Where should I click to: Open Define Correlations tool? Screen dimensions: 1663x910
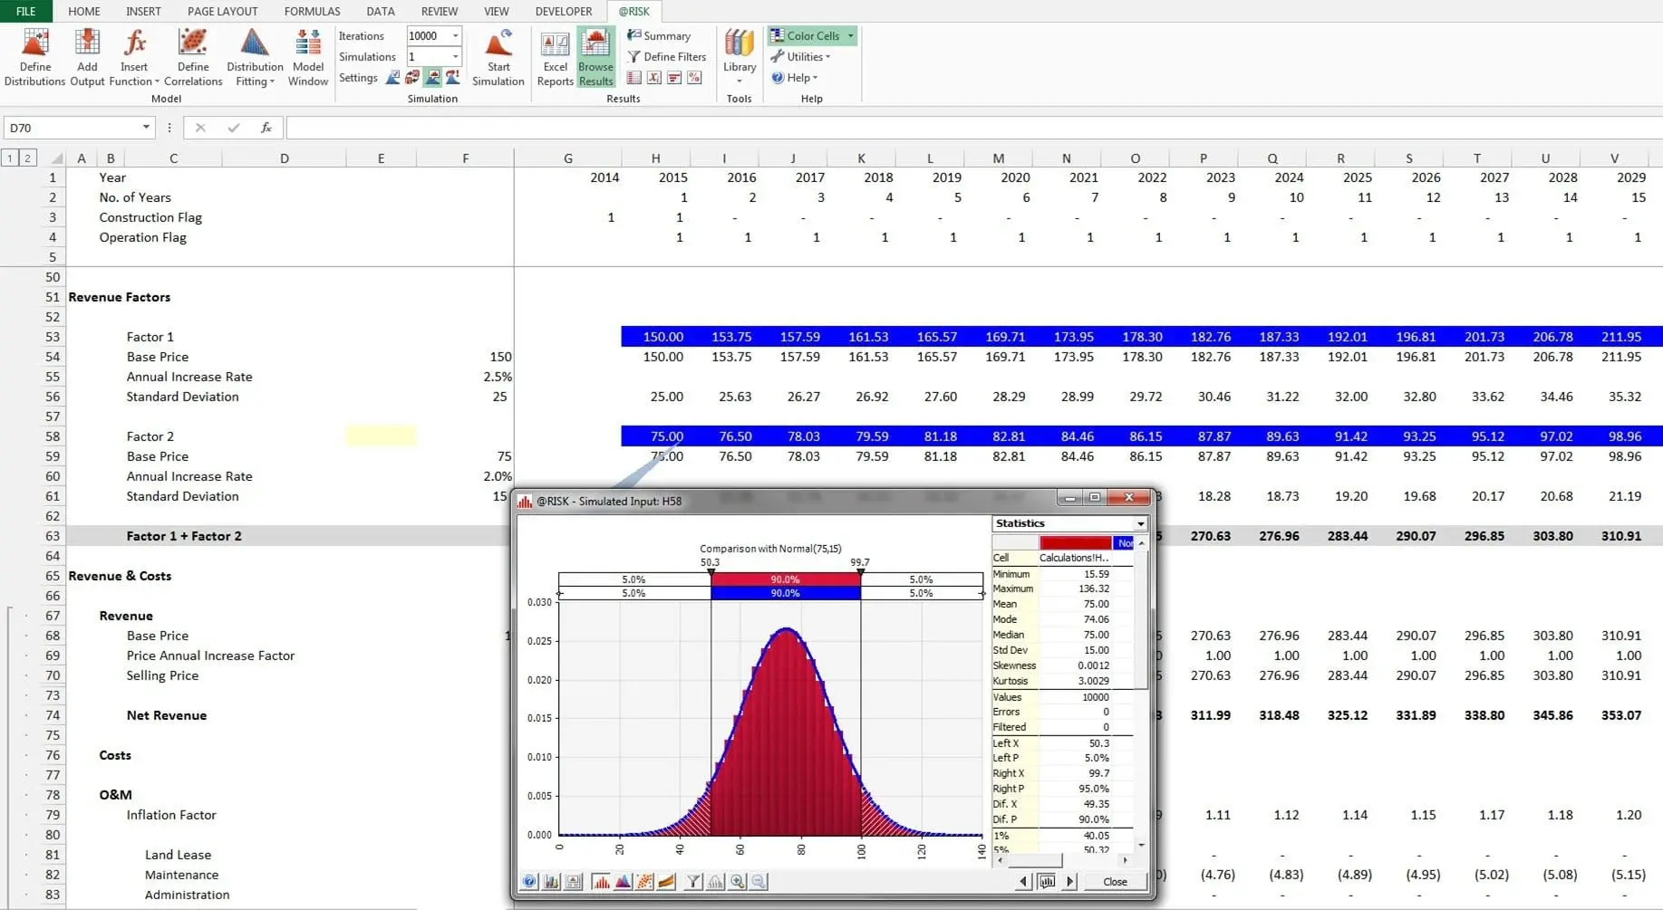click(x=193, y=57)
